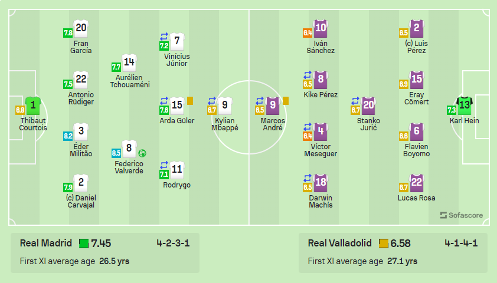This screenshot has height=283, width=497.
Task: Click Karl Hein's number 13 goalkeeper shirt
Action: [x=465, y=106]
